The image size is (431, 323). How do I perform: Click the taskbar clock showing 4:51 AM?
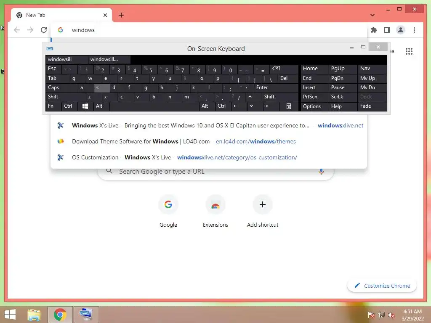[x=412, y=315]
